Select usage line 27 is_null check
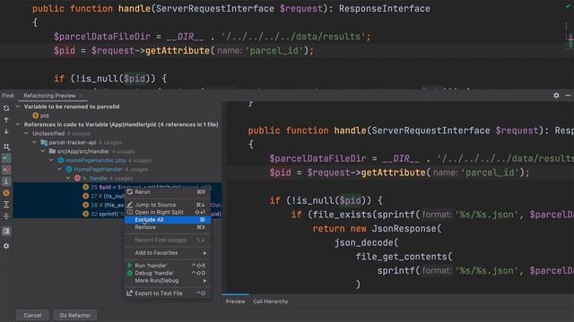 [117, 196]
